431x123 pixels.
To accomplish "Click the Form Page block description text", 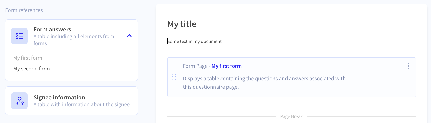I will [264, 83].
